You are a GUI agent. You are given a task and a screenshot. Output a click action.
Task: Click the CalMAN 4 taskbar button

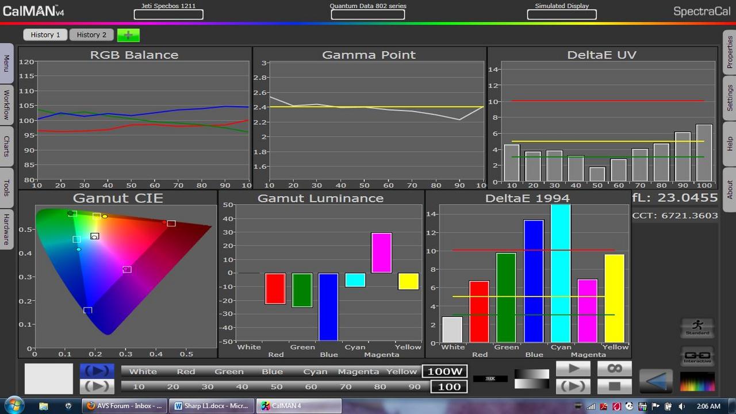click(x=298, y=406)
